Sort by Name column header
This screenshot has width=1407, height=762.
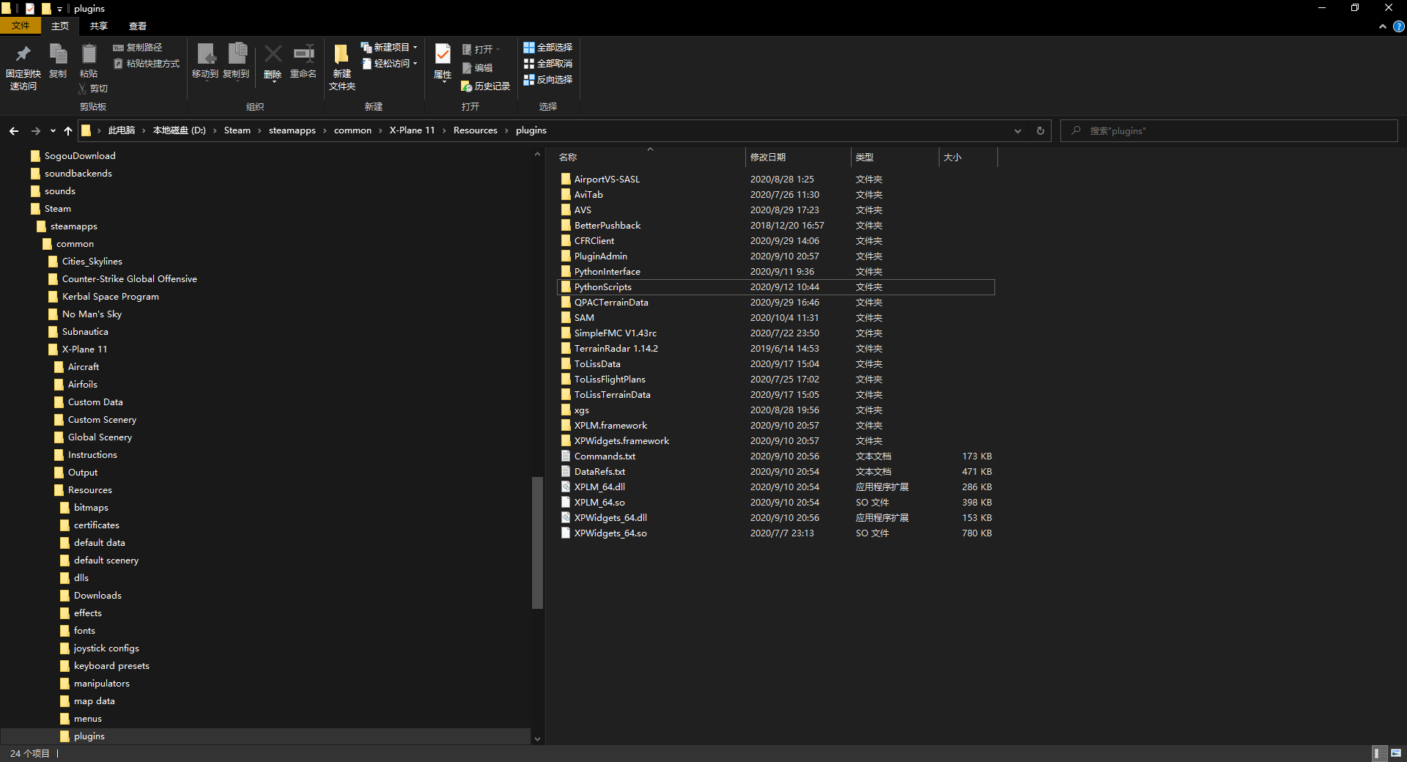[x=649, y=158]
